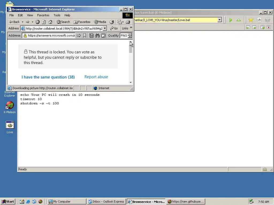Click the IE address field with router.collabnet.local URL
Image resolution: width=274 pixels, height=205 pixels.
click(64, 28)
